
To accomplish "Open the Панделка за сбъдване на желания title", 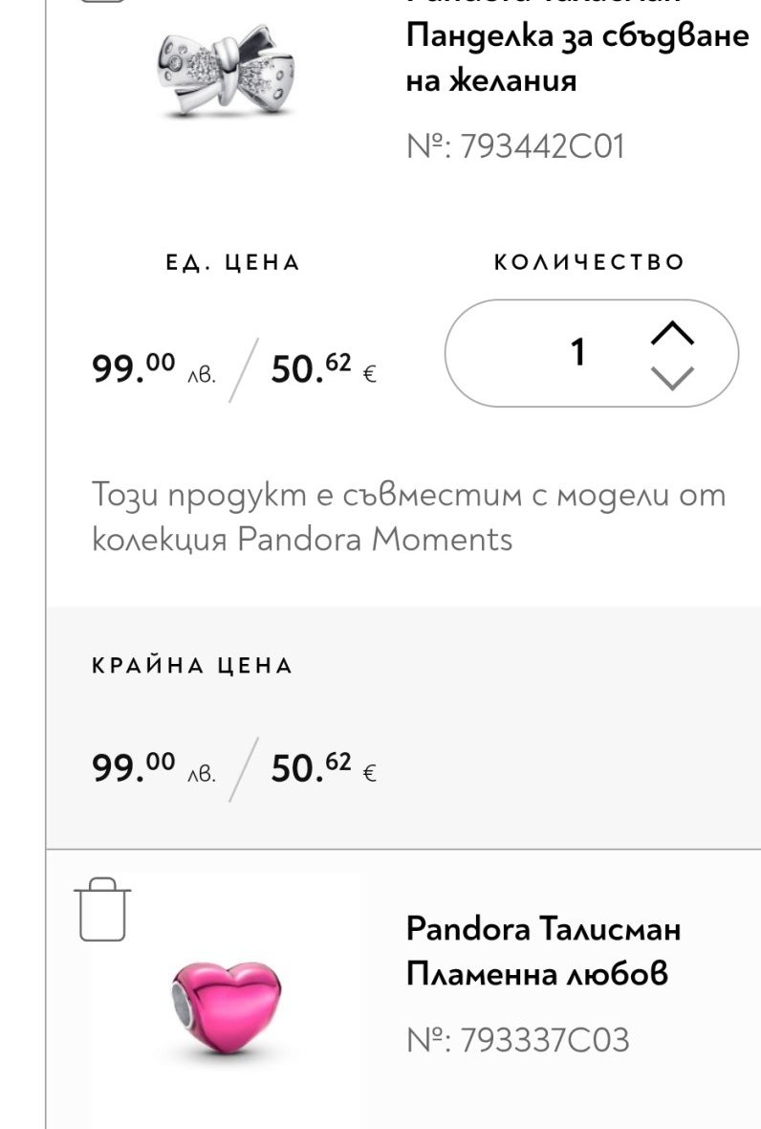I will (576, 57).
